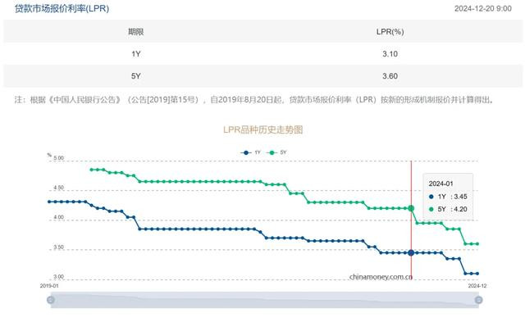Screen dimensions: 525x322
Task: Click the 期限 column header
Action: point(135,32)
